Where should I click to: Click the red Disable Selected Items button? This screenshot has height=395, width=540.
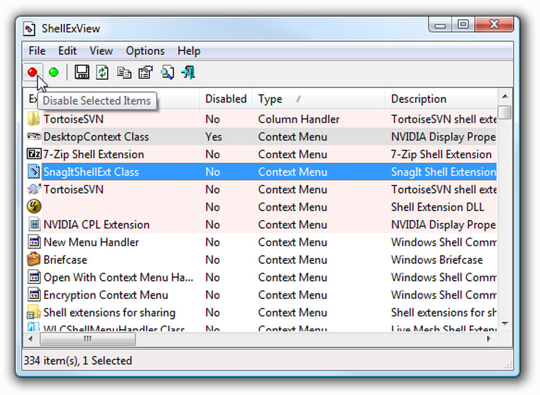pyautogui.click(x=33, y=72)
